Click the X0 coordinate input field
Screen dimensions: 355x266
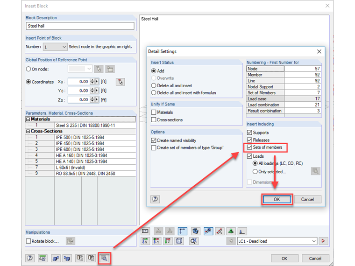click(79, 82)
